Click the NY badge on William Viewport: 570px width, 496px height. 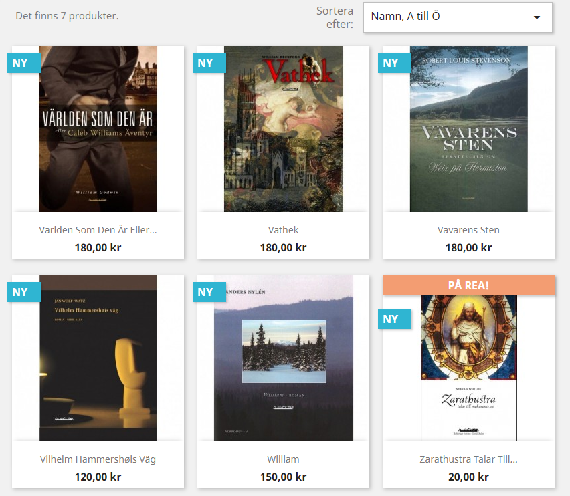pyautogui.click(x=209, y=292)
